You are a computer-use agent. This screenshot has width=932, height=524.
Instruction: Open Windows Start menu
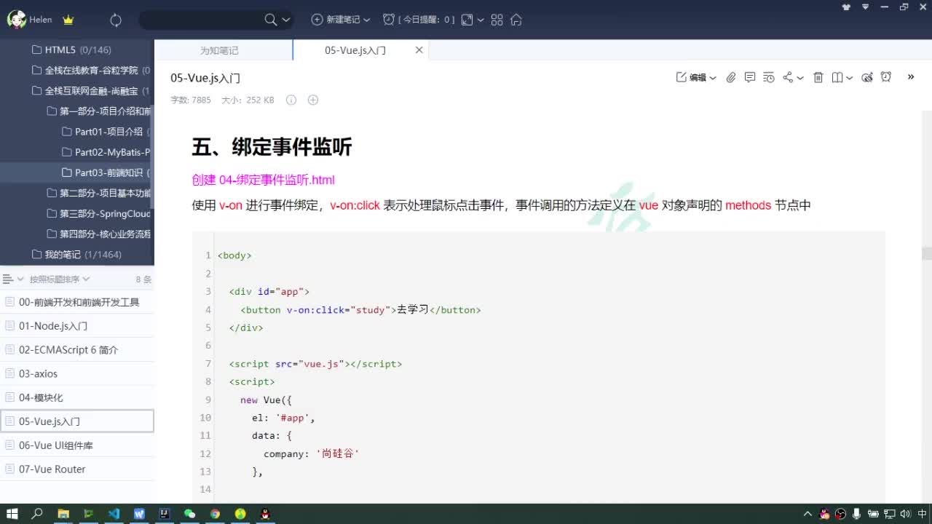click(12, 514)
